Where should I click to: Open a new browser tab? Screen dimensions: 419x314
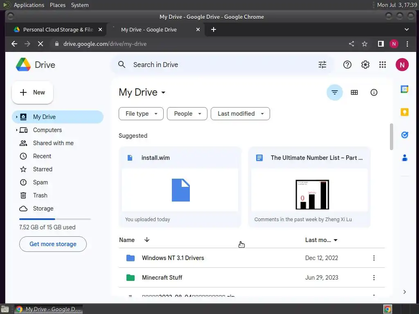[x=213, y=29]
